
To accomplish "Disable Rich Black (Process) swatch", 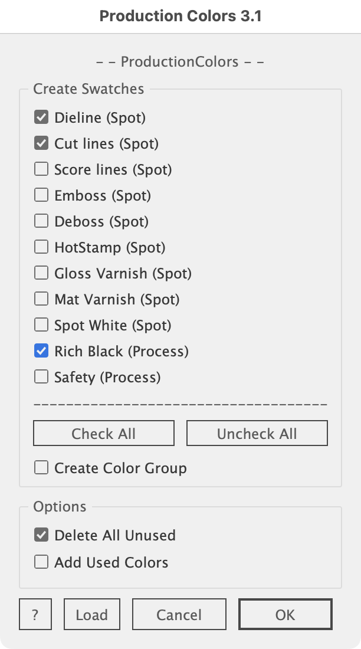I will [41, 351].
